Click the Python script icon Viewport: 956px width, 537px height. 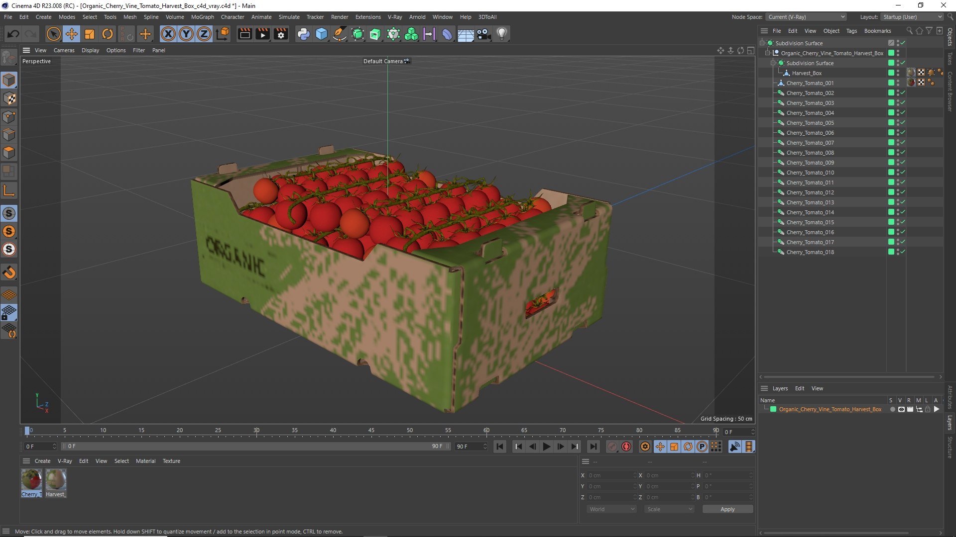point(303,34)
